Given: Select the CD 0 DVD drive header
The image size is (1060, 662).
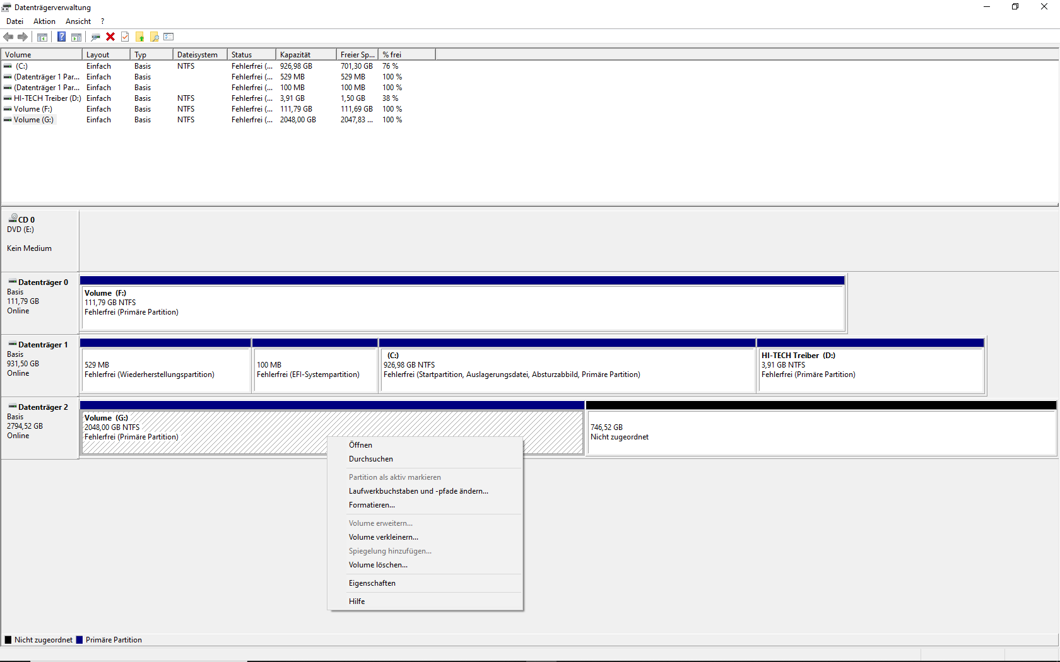Looking at the screenshot, I should click(40, 240).
